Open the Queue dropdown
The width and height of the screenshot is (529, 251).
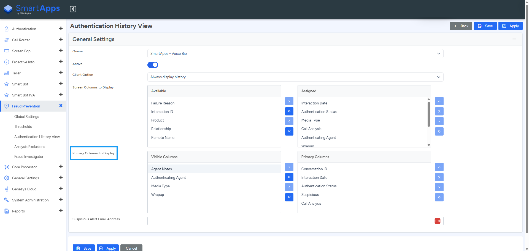click(295, 53)
